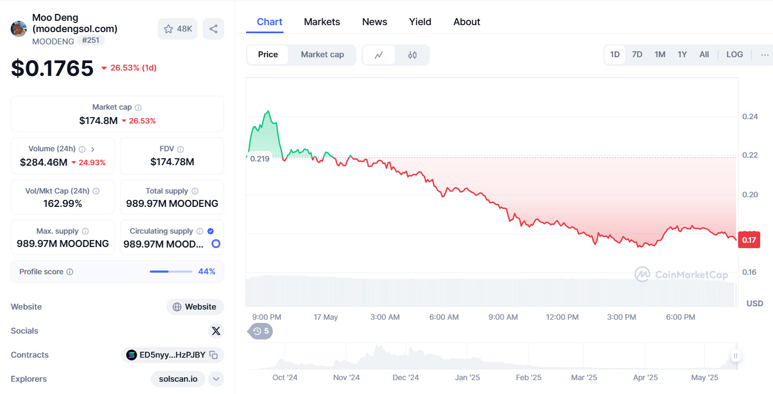This screenshot has width=773, height=394.
Task: Open Market cap info tooltip icon
Action: coord(139,107)
